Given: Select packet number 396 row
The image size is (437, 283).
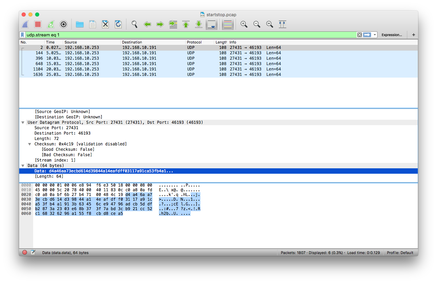Looking at the screenshot, I should (218, 58).
